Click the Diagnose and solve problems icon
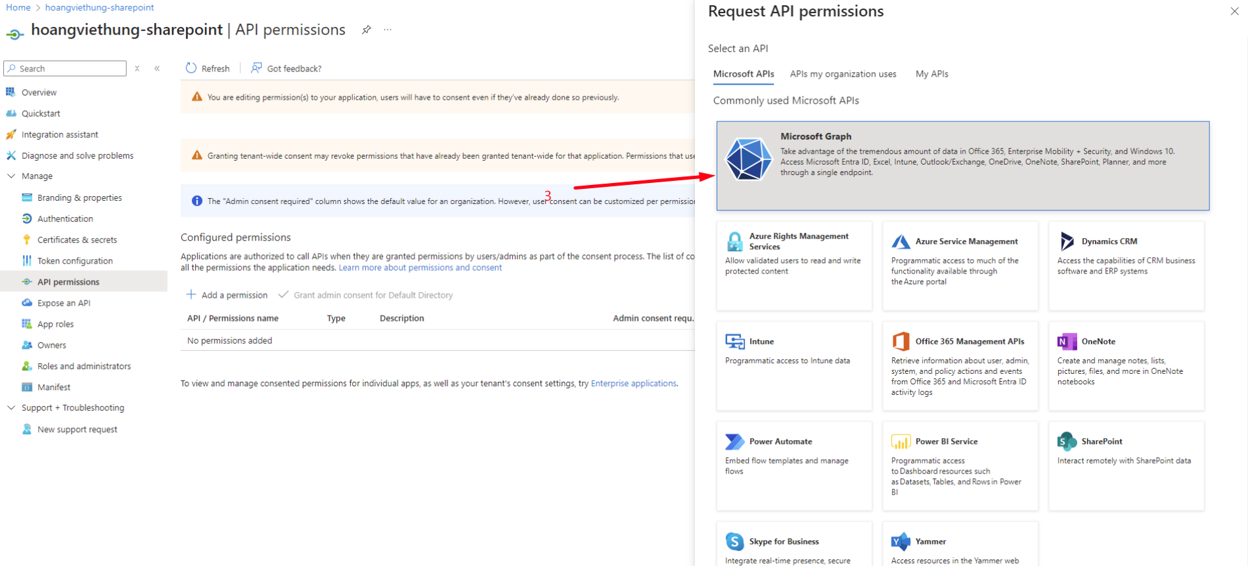The height and width of the screenshot is (566, 1248). coord(11,155)
